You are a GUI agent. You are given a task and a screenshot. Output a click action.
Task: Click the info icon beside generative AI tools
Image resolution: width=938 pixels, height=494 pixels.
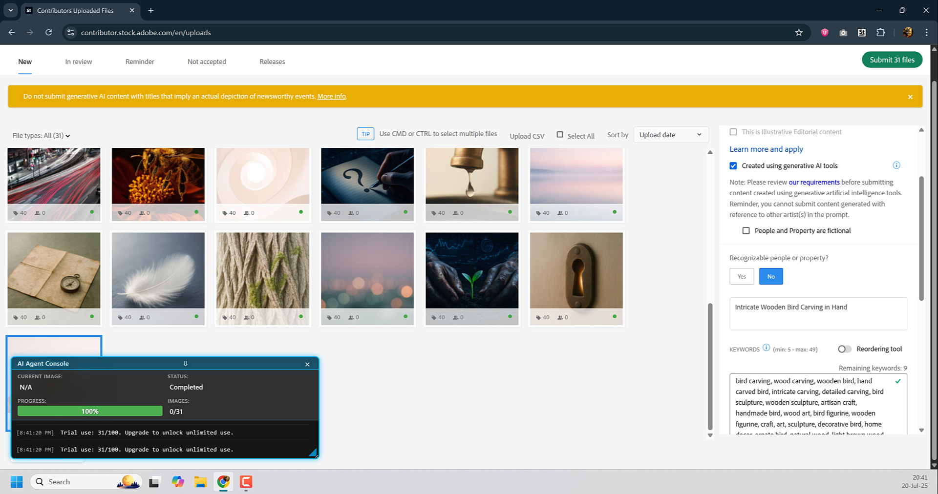pyautogui.click(x=896, y=165)
